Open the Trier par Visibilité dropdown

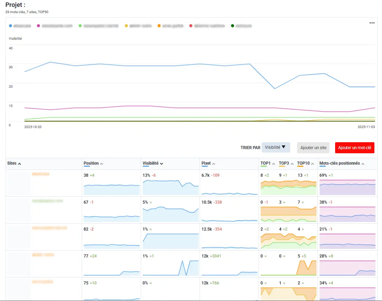click(276, 147)
